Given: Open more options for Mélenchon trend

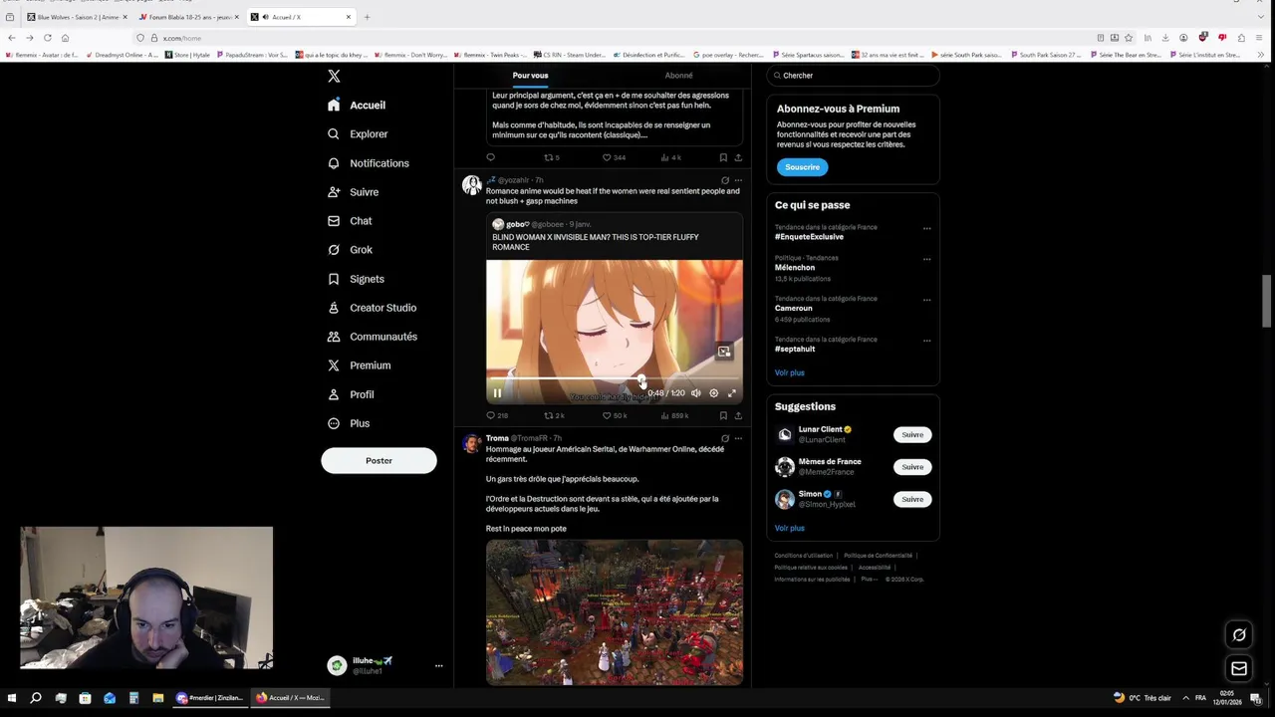Looking at the screenshot, I should click(926, 259).
